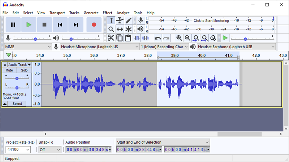Image resolution: width=289 pixels, height=162 pixels.
Task: Start playback with the green Play button
Action: coord(29,24)
